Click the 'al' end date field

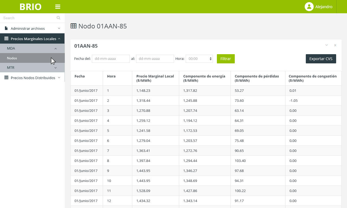155,59
